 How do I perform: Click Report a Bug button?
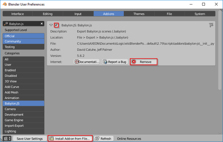click(115, 62)
